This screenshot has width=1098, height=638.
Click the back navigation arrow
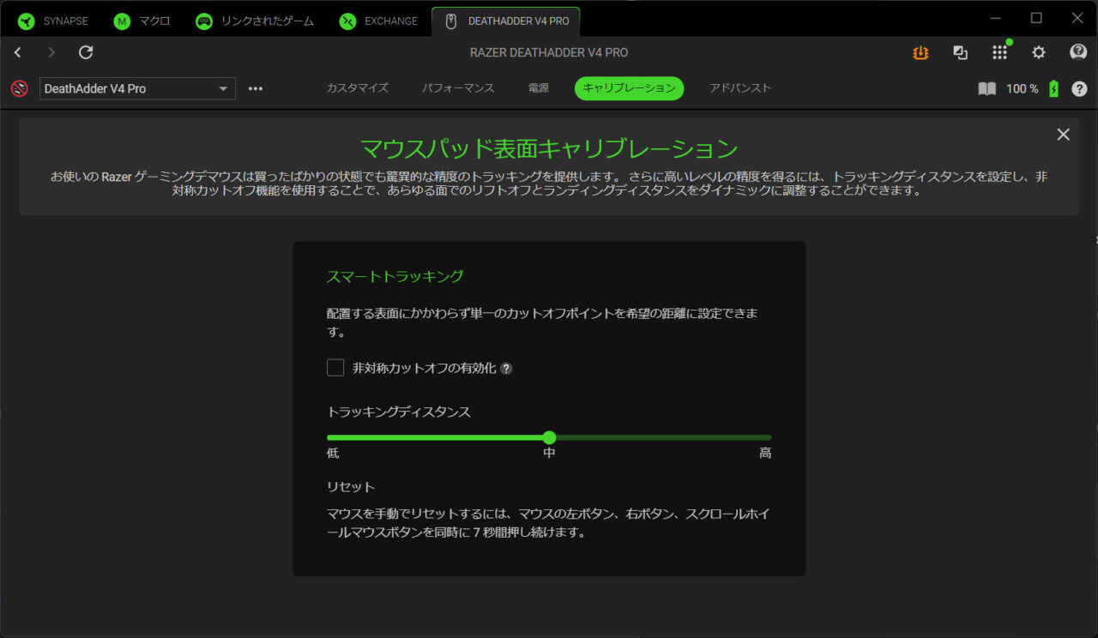point(17,52)
